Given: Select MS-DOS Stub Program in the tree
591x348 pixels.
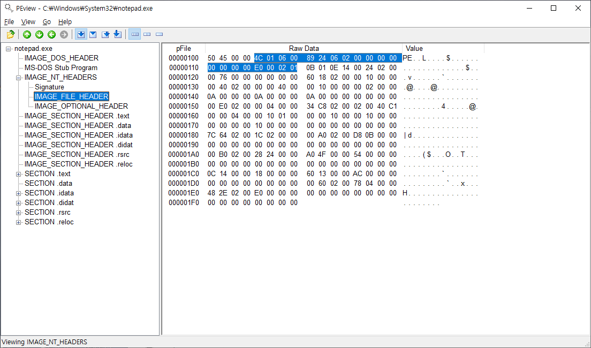Looking at the screenshot, I should 61,68.
